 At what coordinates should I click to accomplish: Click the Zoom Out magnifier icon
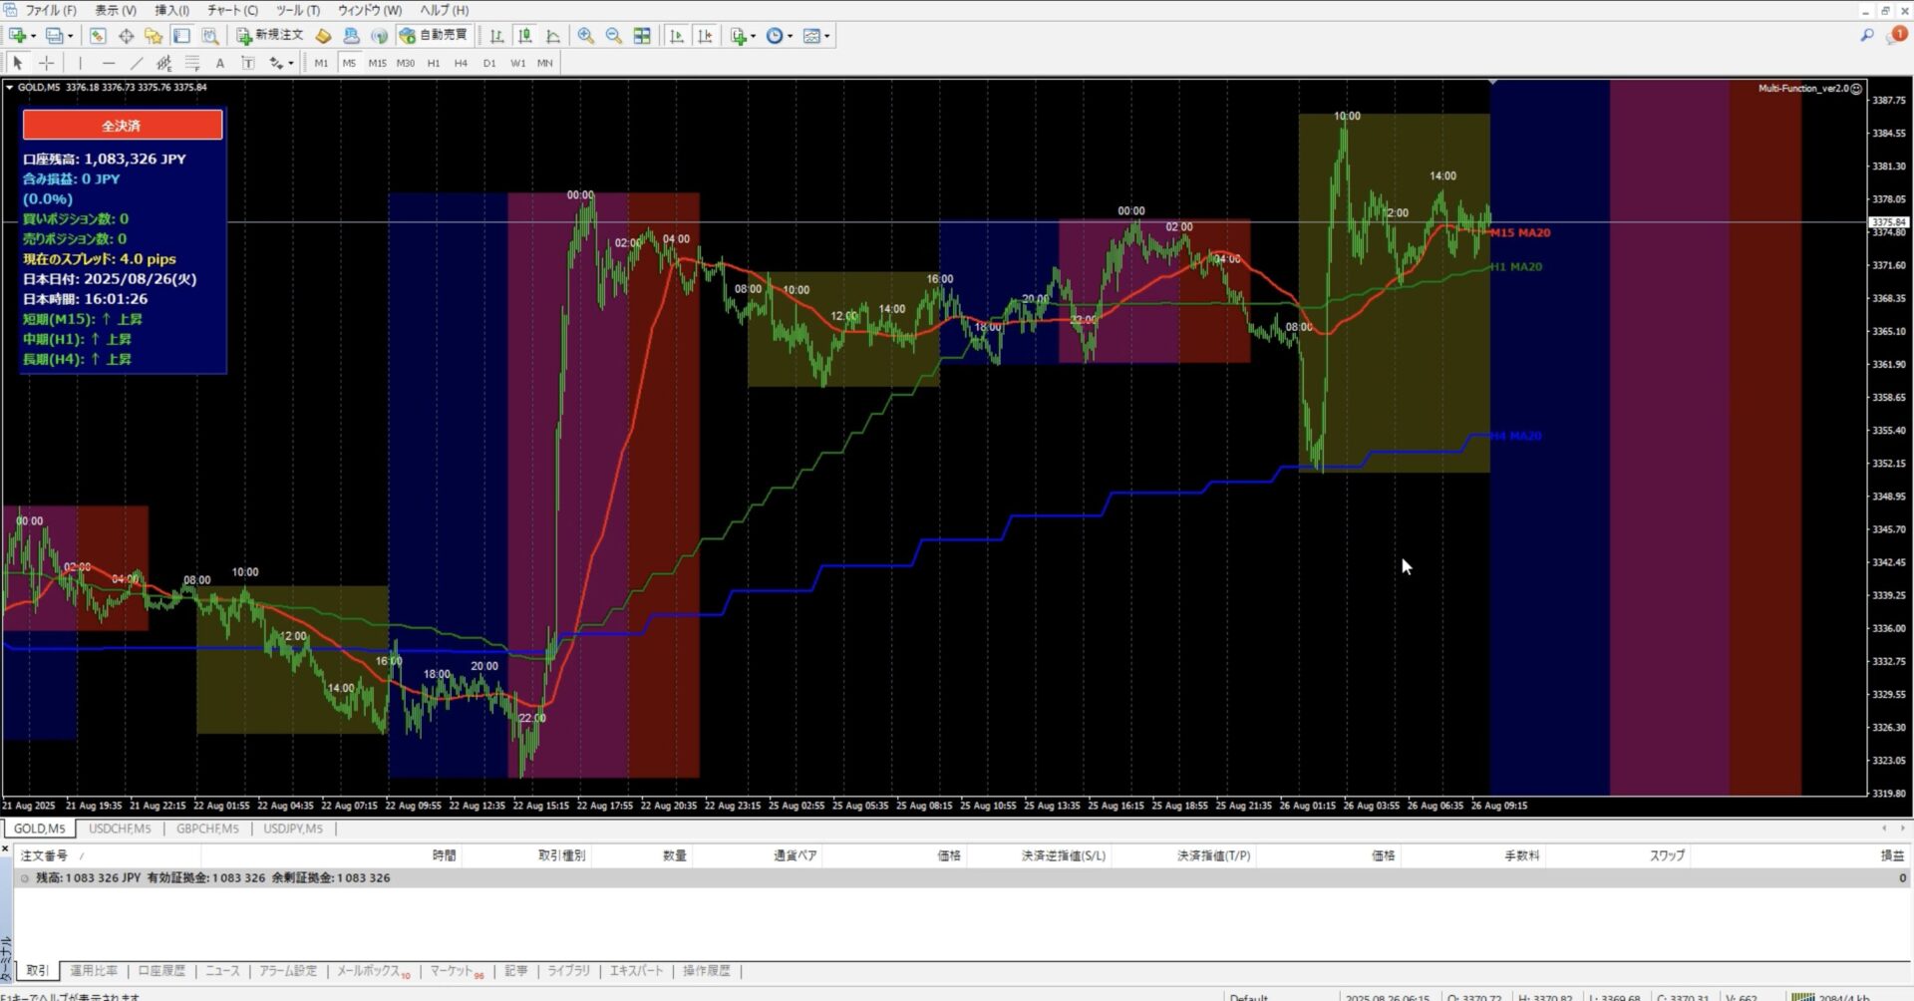click(x=614, y=36)
